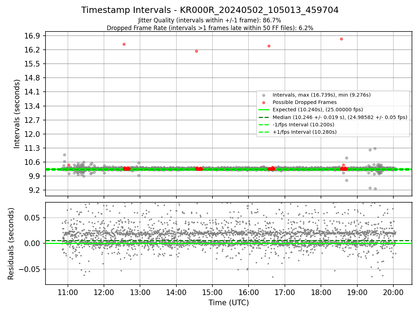Click the red dropped-frame point just after 11:00
Viewport: 420px width, 315px height.
[69, 165]
